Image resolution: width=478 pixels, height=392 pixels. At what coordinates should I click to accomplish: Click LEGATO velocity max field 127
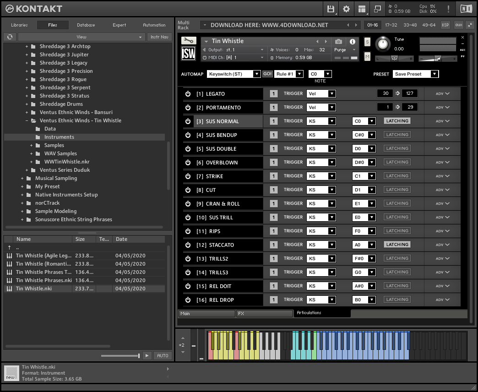[410, 93]
